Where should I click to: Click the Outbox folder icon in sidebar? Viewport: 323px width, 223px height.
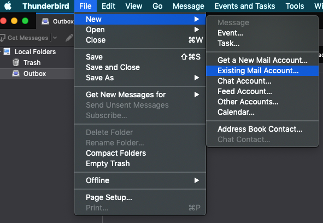16,73
